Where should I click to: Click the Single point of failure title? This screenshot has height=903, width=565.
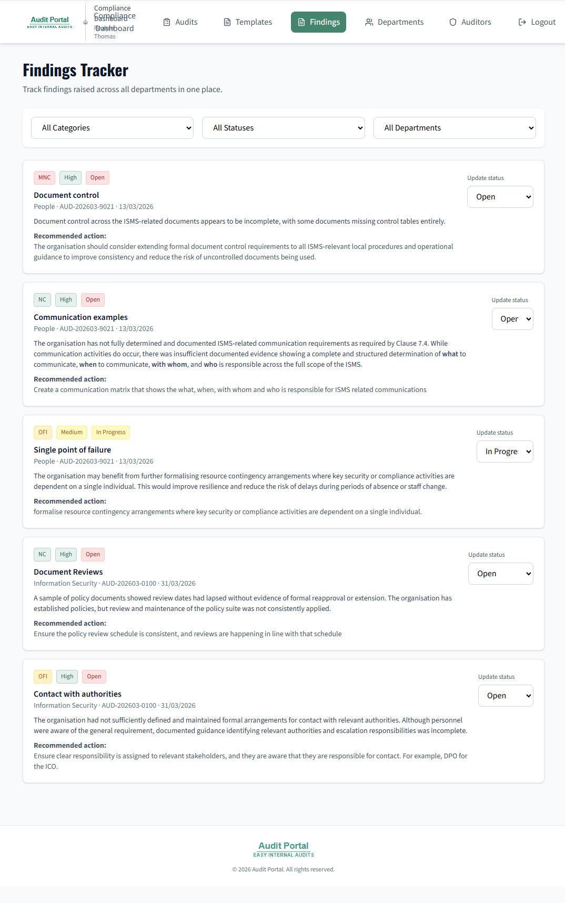[x=72, y=450]
